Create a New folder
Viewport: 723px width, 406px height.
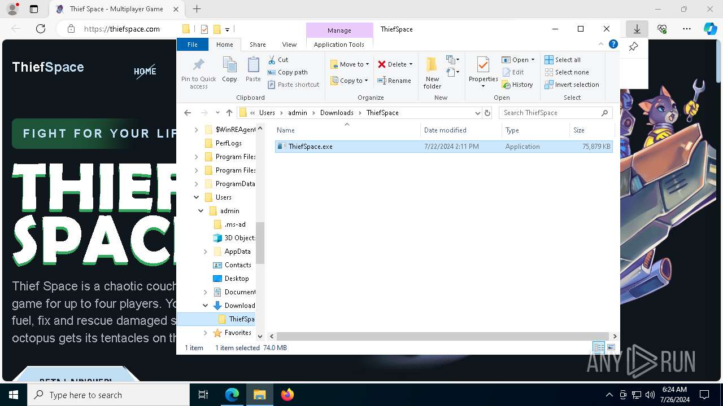pos(432,73)
